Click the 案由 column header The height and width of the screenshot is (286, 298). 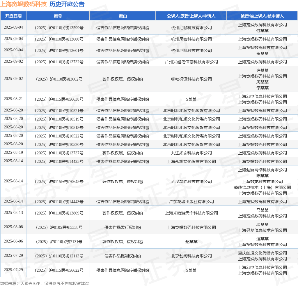pyautogui.click(x=123, y=16)
